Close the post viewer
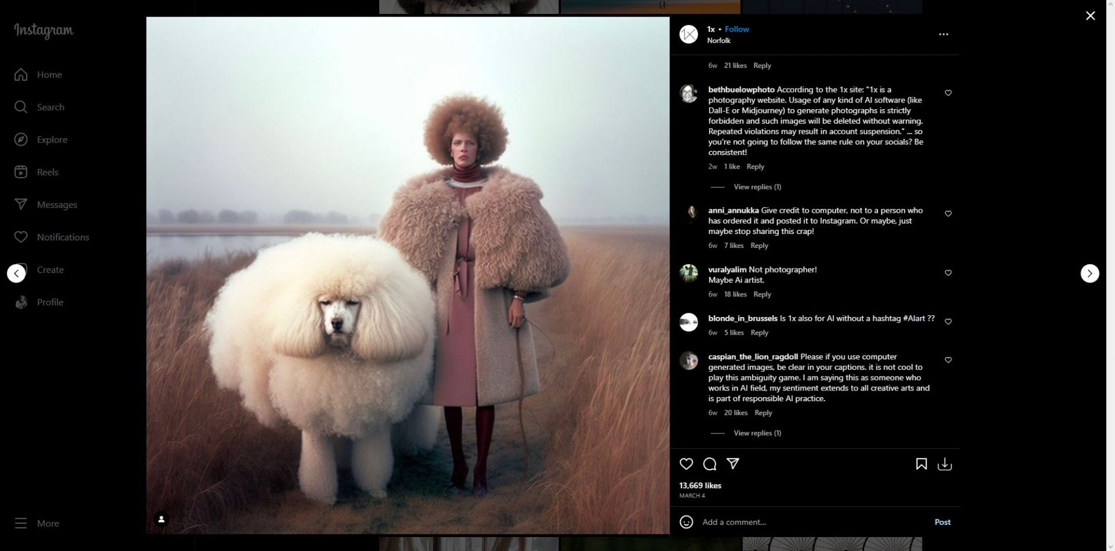Screen dimensions: 1115x551 (x=1090, y=16)
